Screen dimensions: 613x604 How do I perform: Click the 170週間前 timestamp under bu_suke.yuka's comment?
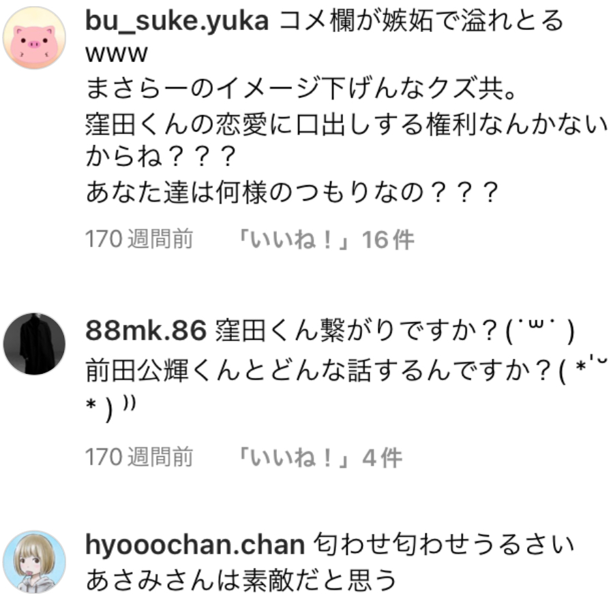(x=139, y=239)
